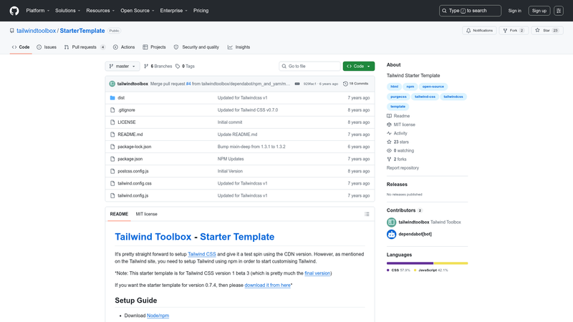573x322 pixels.
Task: Click the README.md file icon
Action: (x=112, y=135)
